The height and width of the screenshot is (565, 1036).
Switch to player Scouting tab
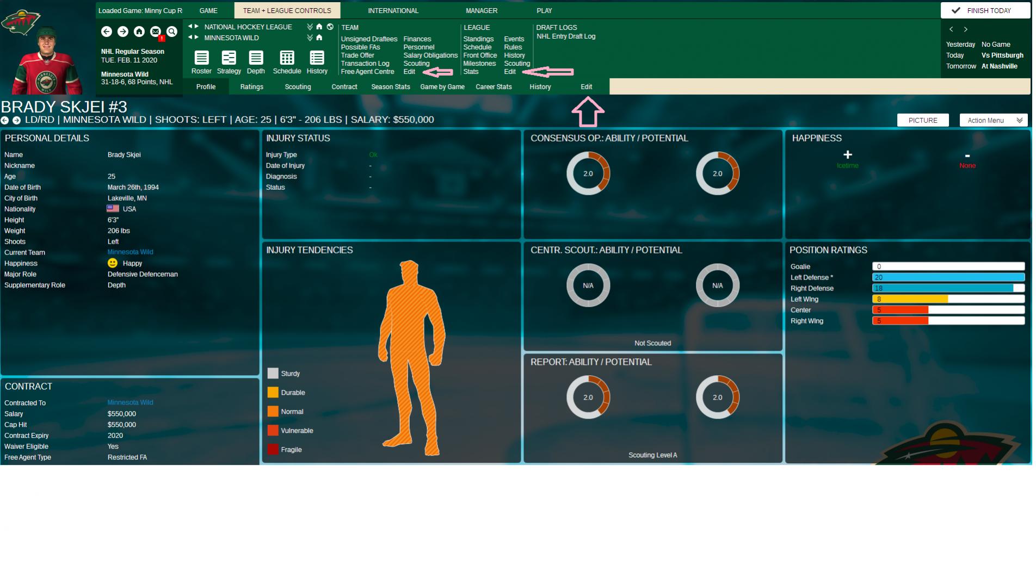click(298, 87)
